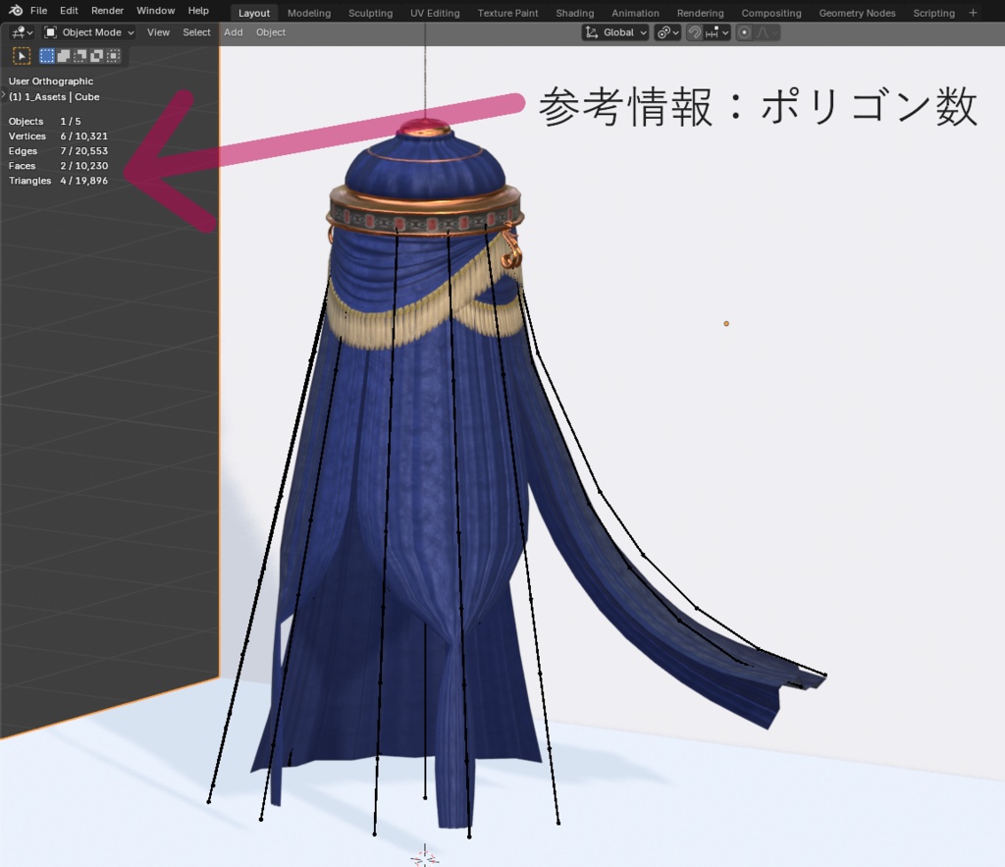Switch to the Sculpting workspace tab
The image size is (1005, 867).
pyautogui.click(x=370, y=13)
